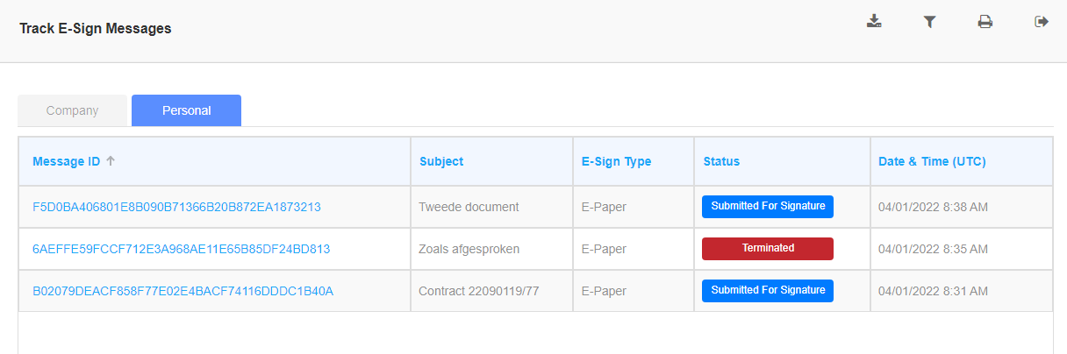Click the printer icon
1067x354 pixels.
tap(985, 22)
